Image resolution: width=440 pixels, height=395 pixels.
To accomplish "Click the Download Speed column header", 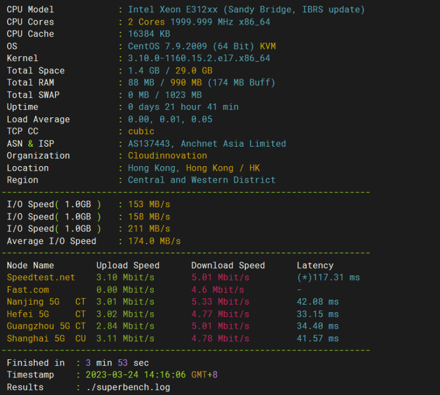I will click(228, 265).
